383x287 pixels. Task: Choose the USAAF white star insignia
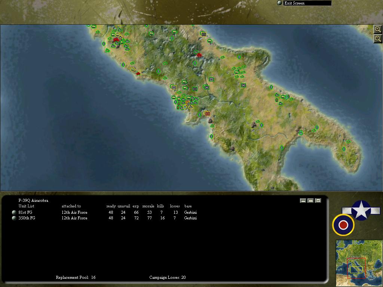[x=361, y=210]
